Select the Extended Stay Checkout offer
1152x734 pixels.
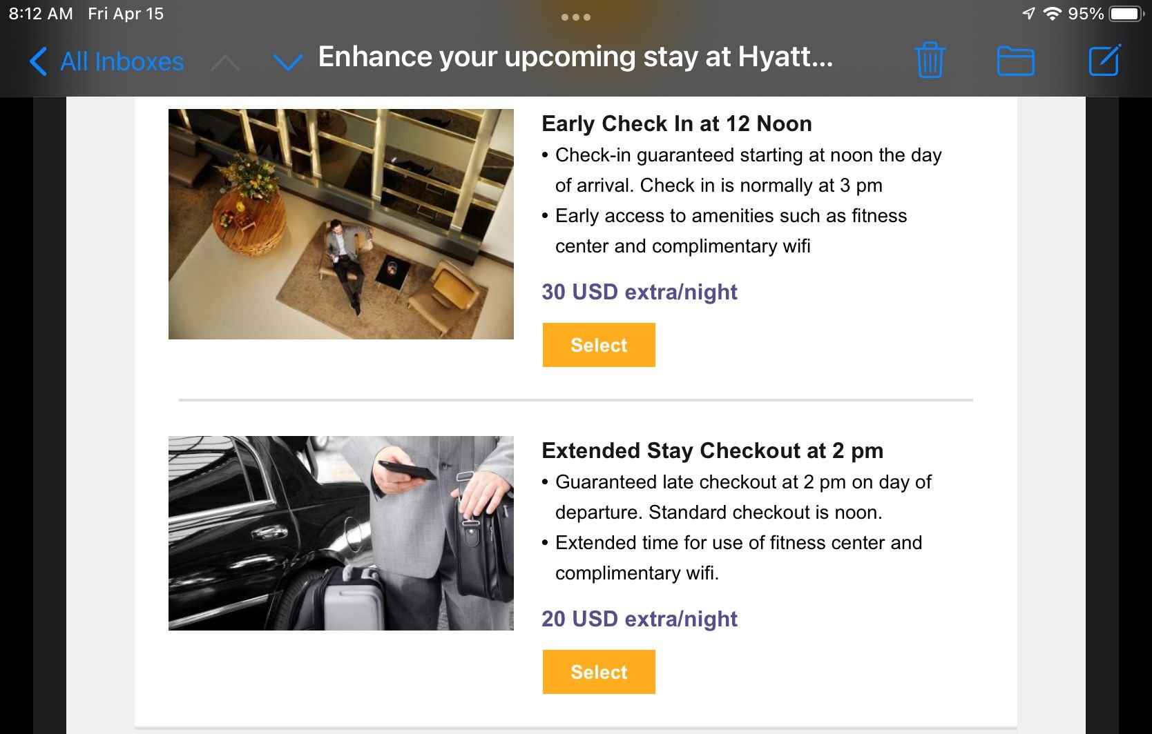tap(598, 672)
